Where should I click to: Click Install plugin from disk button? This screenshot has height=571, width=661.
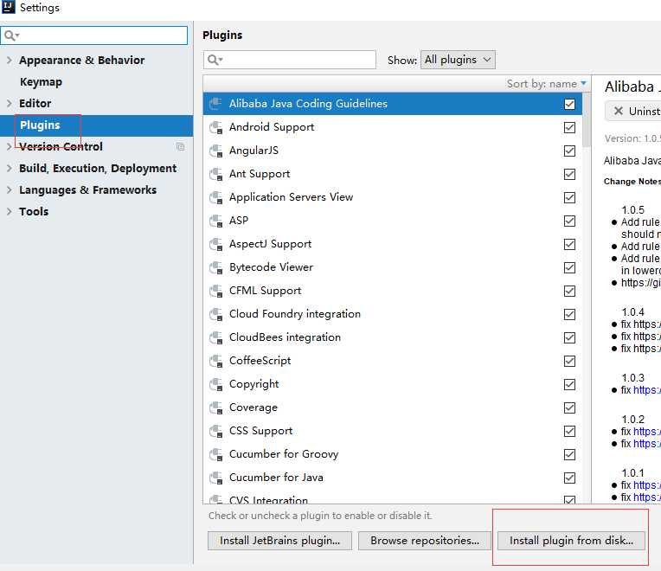[571, 541]
